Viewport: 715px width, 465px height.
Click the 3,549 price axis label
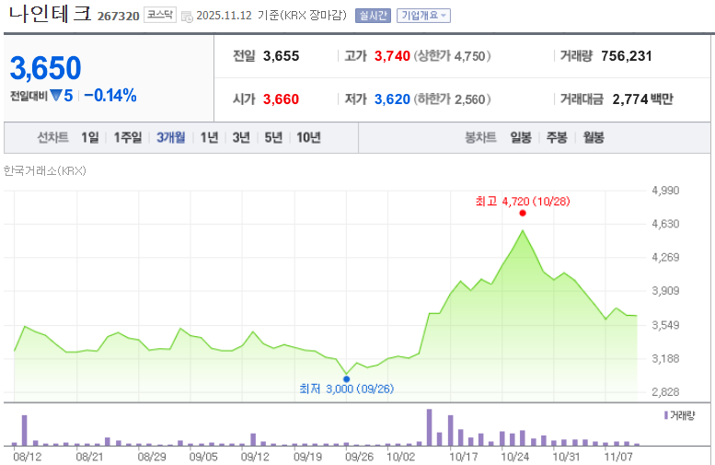[x=665, y=325]
